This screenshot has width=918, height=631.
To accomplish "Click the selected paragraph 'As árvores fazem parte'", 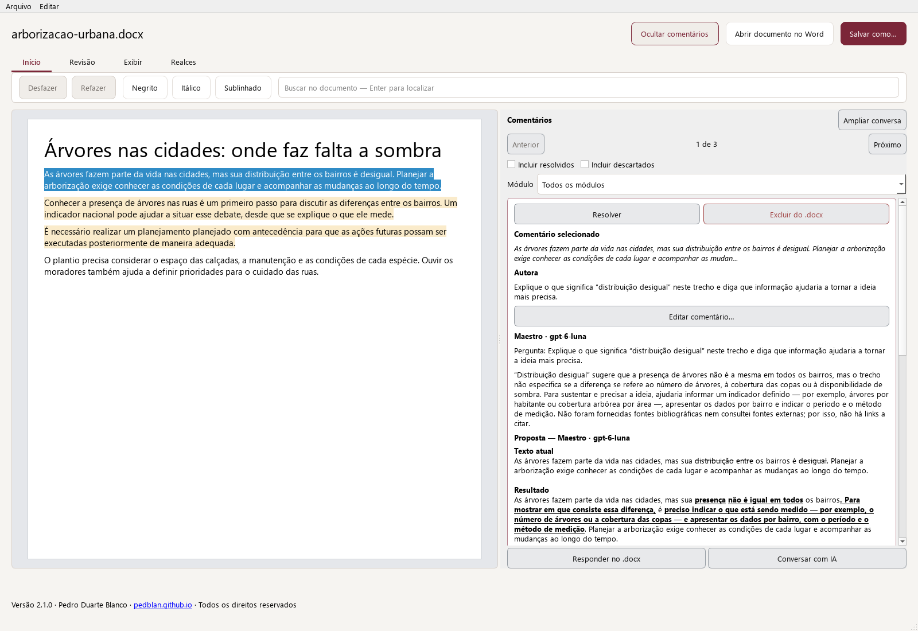I will pos(243,180).
